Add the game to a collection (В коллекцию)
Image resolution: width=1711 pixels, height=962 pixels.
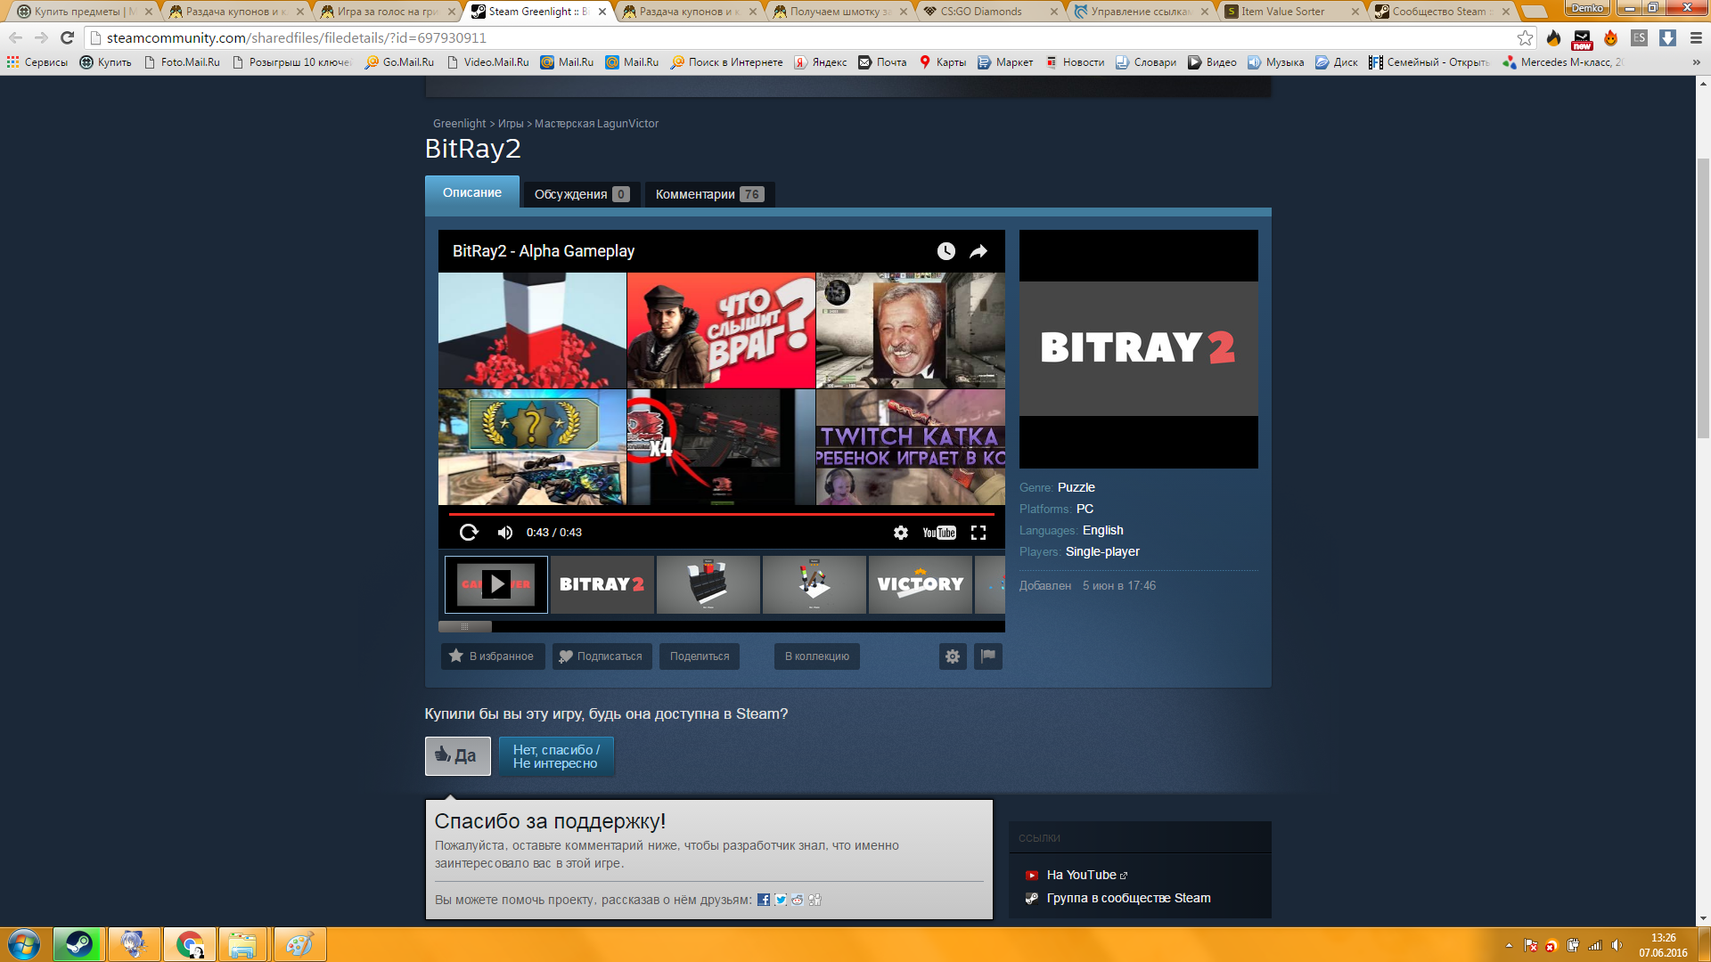817,656
